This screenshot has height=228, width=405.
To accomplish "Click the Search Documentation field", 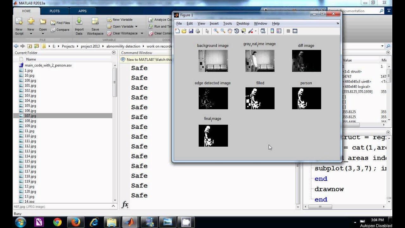I will coord(356,11).
